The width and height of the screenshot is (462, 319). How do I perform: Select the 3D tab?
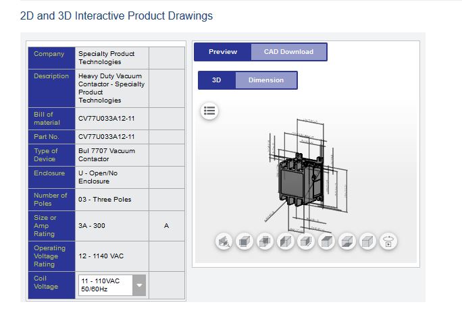point(217,80)
